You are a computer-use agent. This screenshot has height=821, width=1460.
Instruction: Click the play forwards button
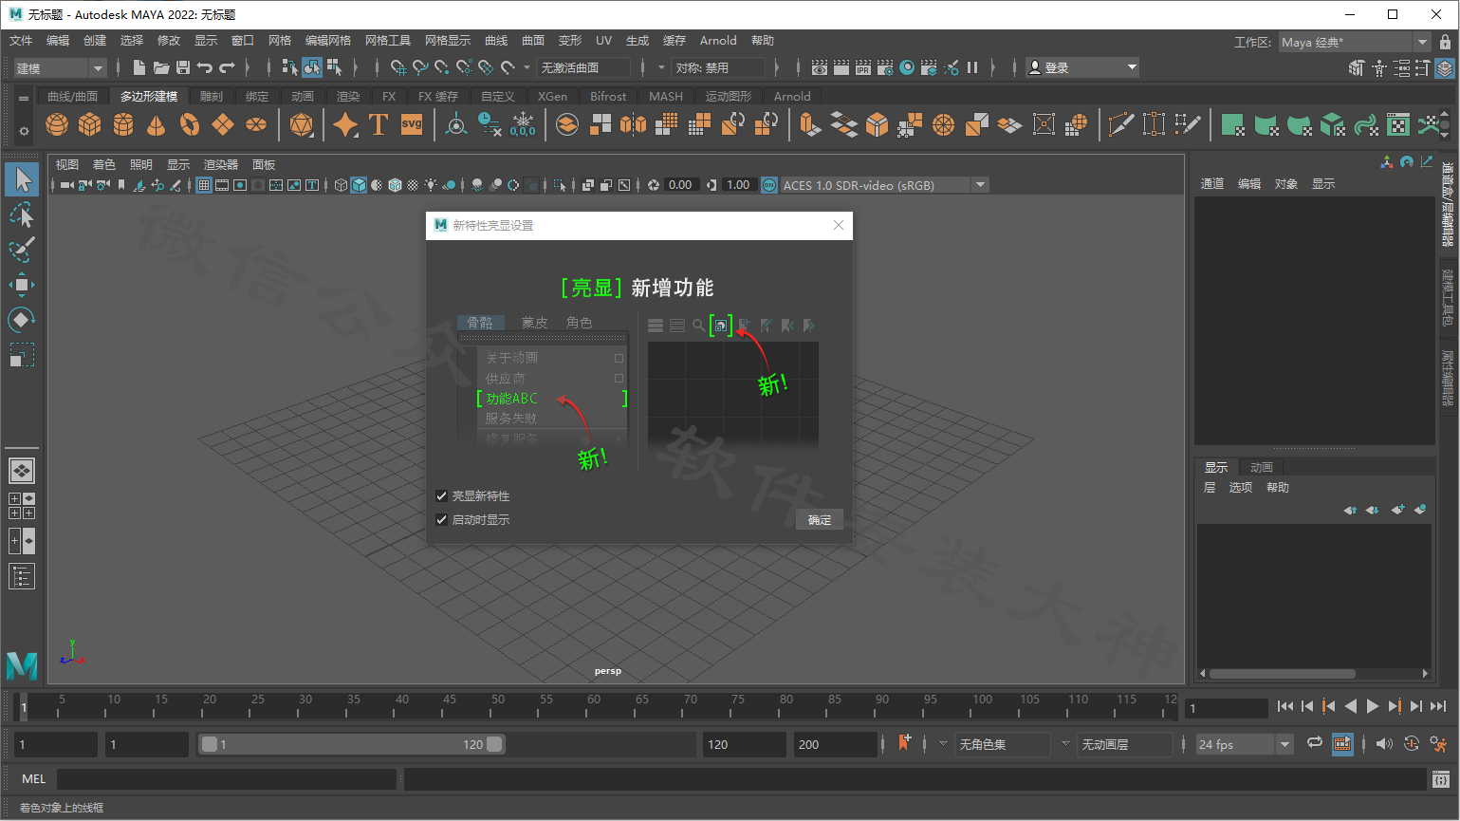coord(1372,706)
